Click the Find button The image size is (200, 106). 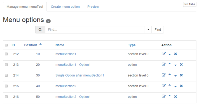point(158,30)
